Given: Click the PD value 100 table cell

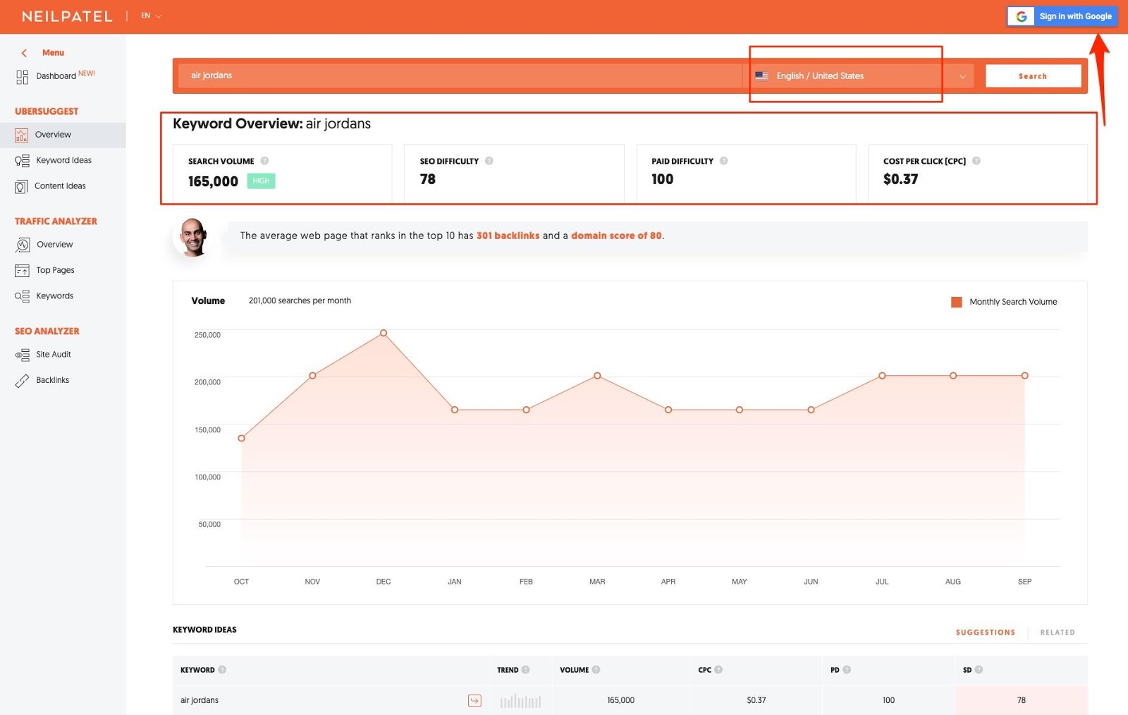Looking at the screenshot, I should [x=888, y=700].
